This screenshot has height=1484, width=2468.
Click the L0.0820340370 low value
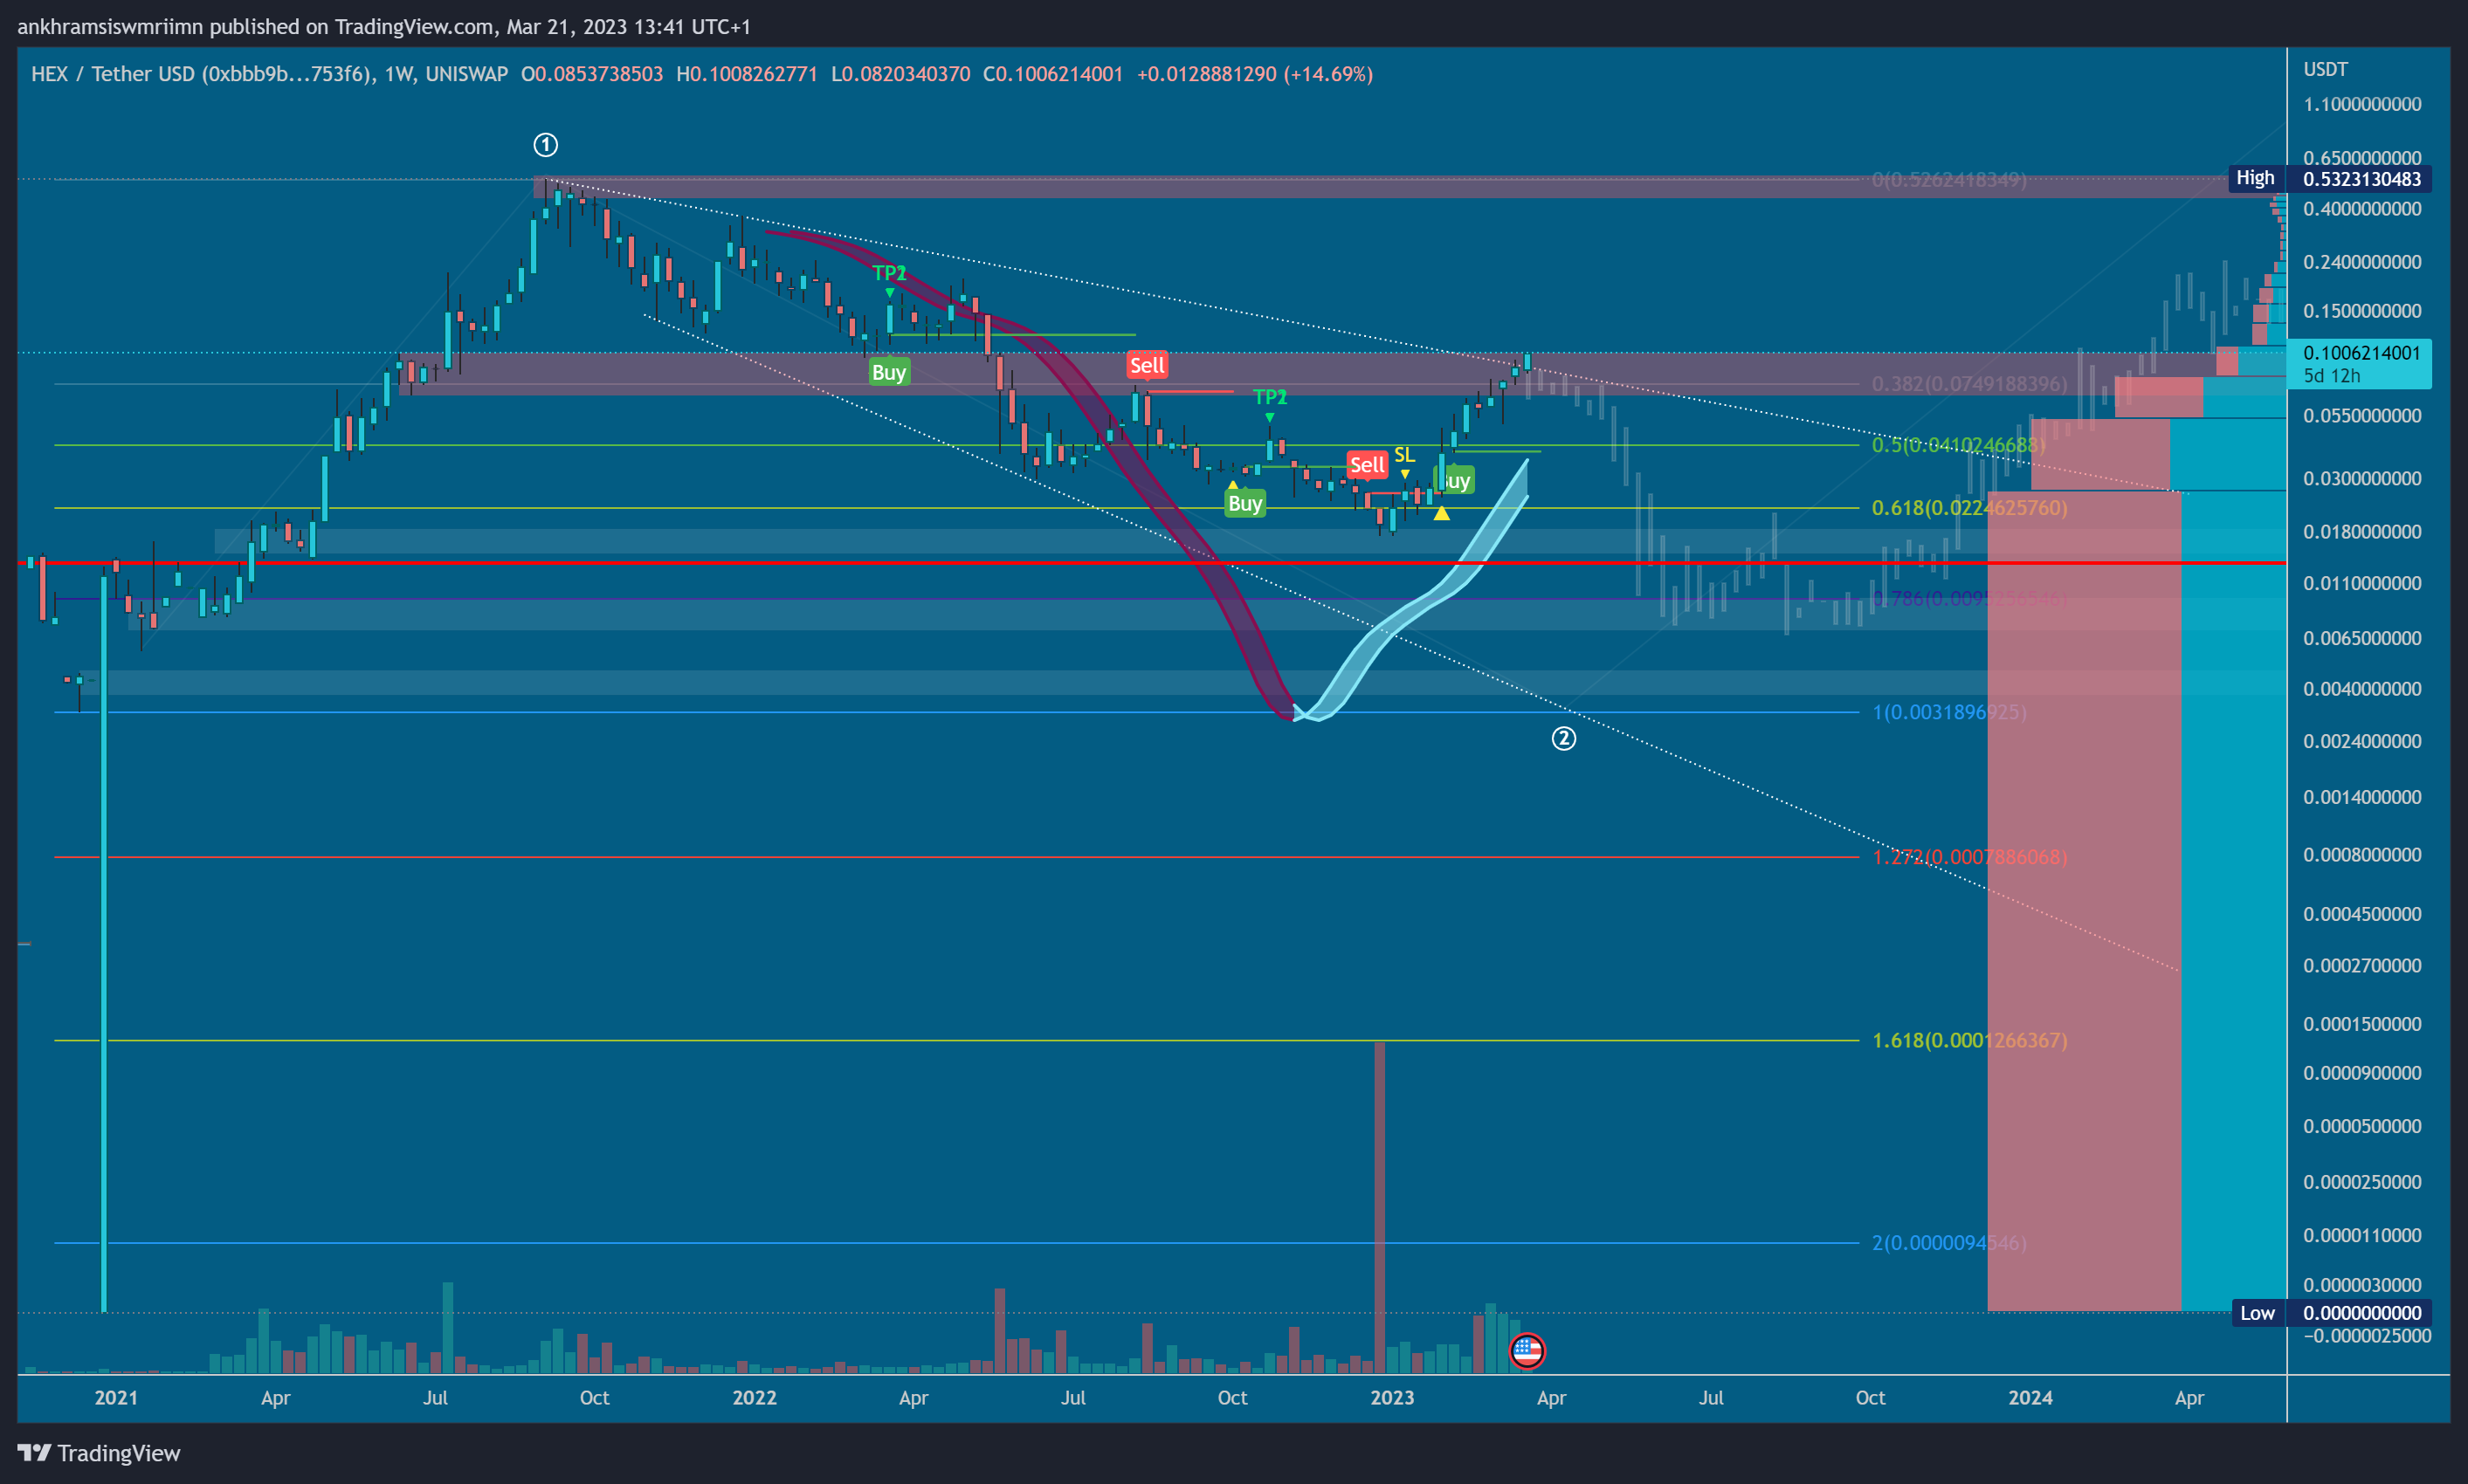(x=900, y=74)
